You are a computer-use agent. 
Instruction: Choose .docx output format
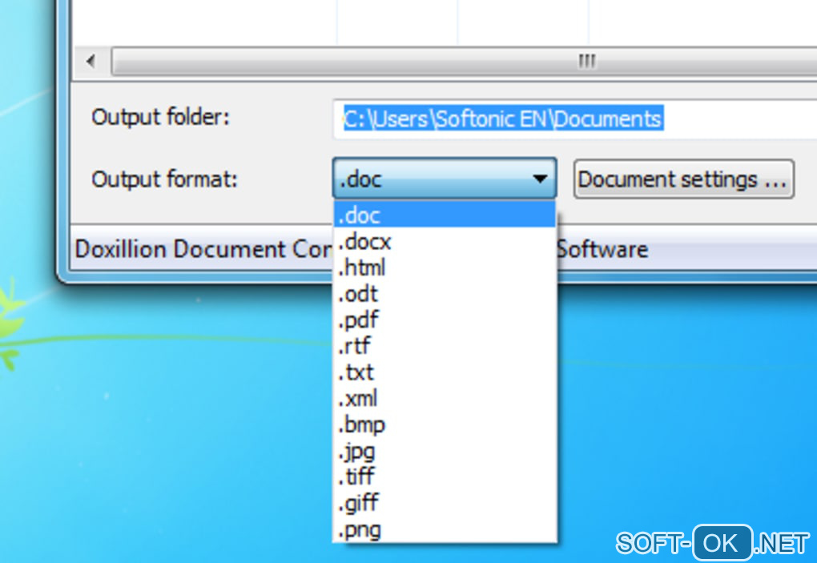pos(445,241)
